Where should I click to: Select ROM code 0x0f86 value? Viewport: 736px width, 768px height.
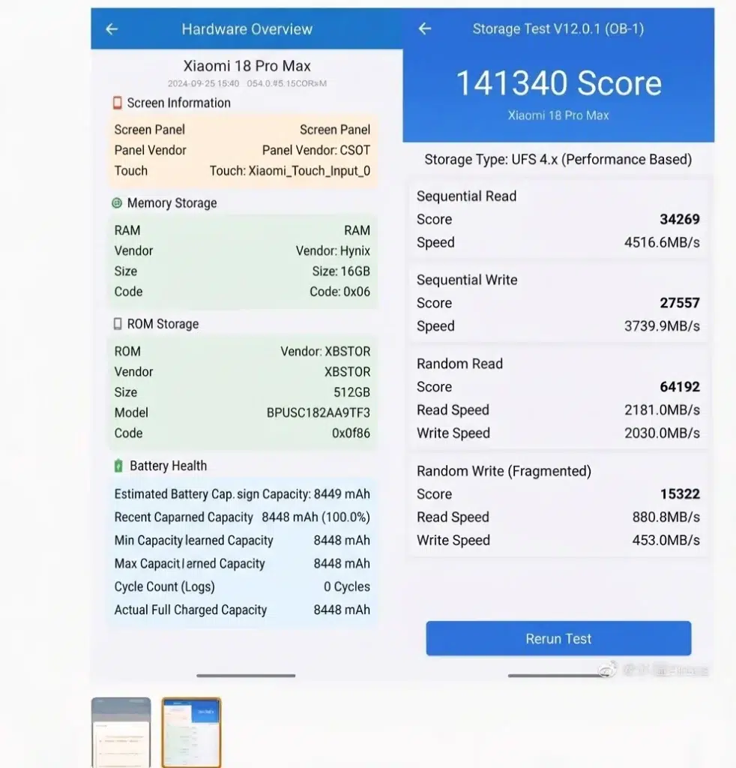351,433
